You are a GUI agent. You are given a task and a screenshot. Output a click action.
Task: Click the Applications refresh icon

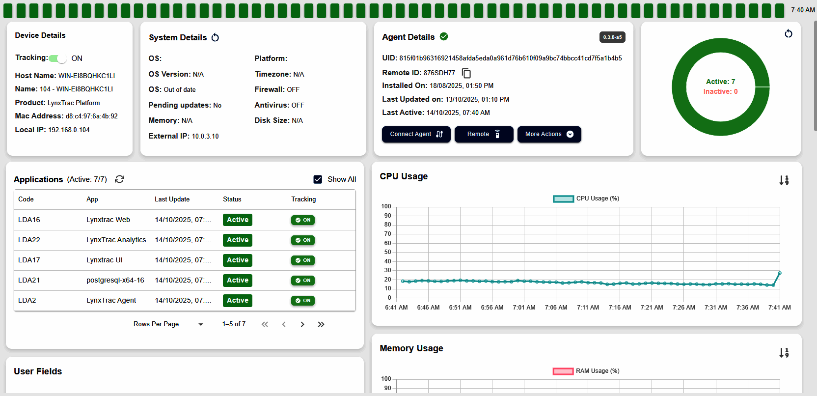pyautogui.click(x=119, y=179)
